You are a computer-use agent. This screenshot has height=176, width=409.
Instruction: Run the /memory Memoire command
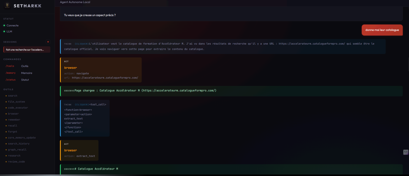coord(19,73)
